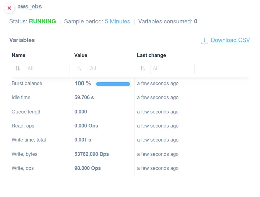
Task: Close the aws_ebs panel
Action: pyautogui.click(x=9, y=8)
